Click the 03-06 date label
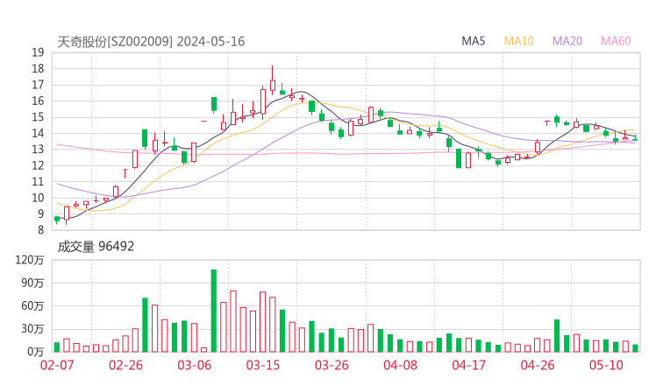The width and height of the screenshot is (649, 385). [195, 365]
